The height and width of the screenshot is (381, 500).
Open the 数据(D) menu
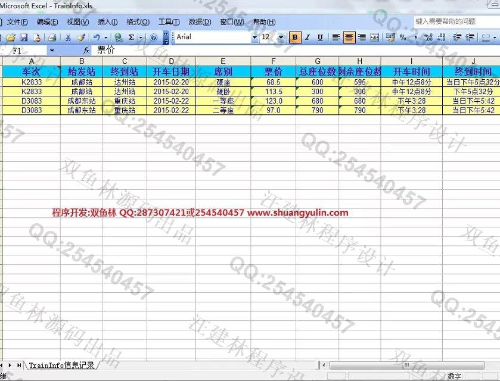point(200,22)
